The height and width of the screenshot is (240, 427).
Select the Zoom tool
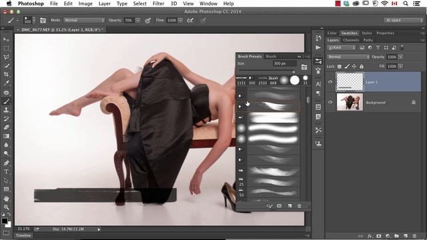pyautogui.click(x=6, y=207)
